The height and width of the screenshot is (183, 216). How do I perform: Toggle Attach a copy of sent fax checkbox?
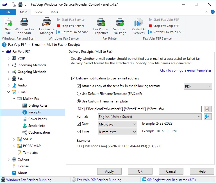point(79,86)
